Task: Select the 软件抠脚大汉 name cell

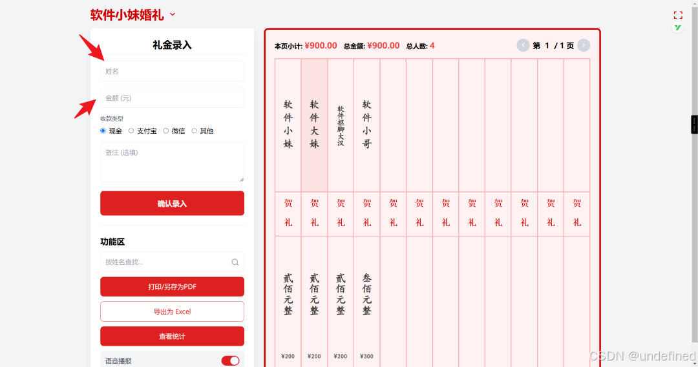Action: (x=341, y=125)
